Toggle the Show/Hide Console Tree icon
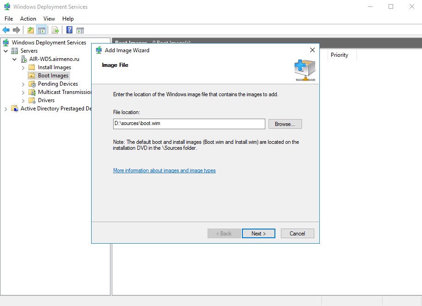 [42, 30]
